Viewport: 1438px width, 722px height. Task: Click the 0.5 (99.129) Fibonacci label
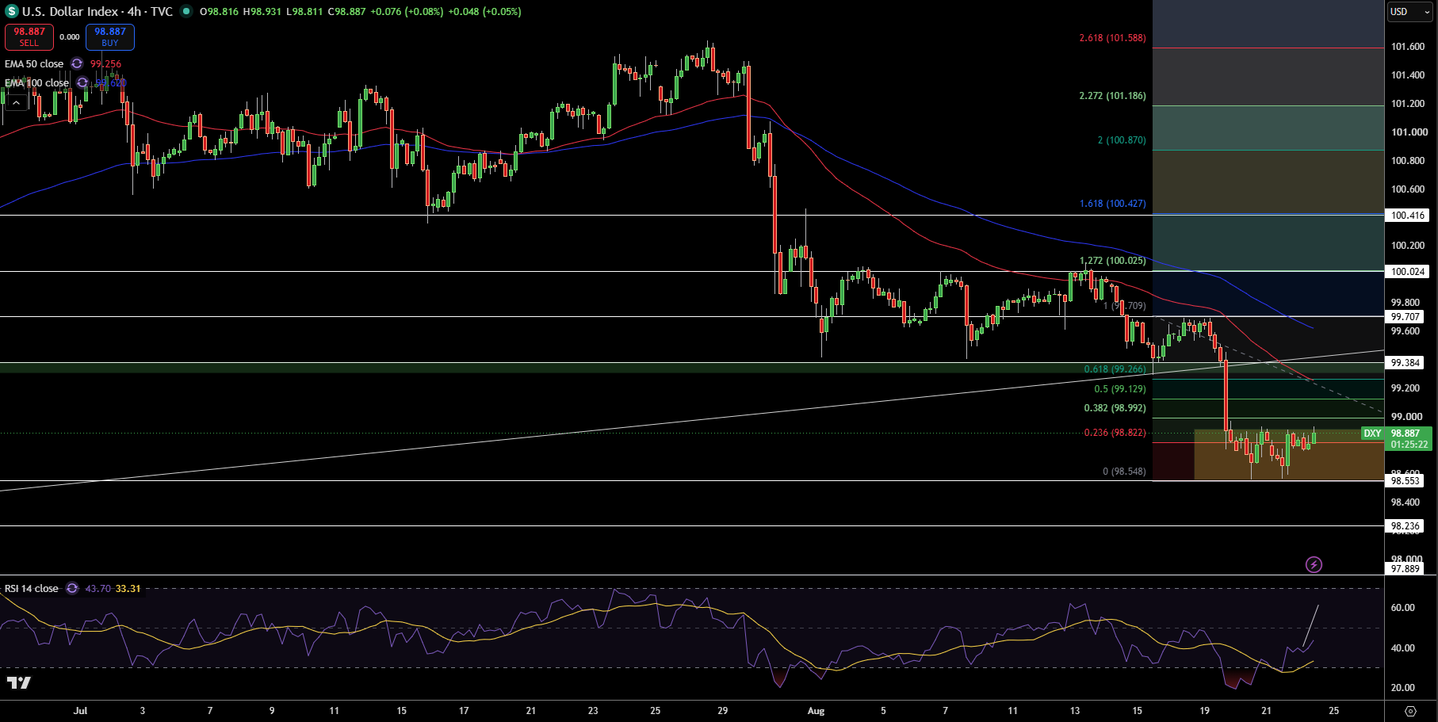(1120, 388)
